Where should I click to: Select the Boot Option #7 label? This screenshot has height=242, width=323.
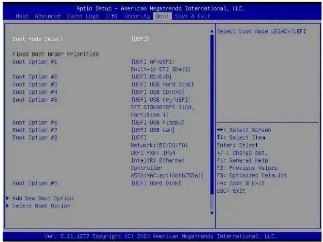tap(34, 130)
